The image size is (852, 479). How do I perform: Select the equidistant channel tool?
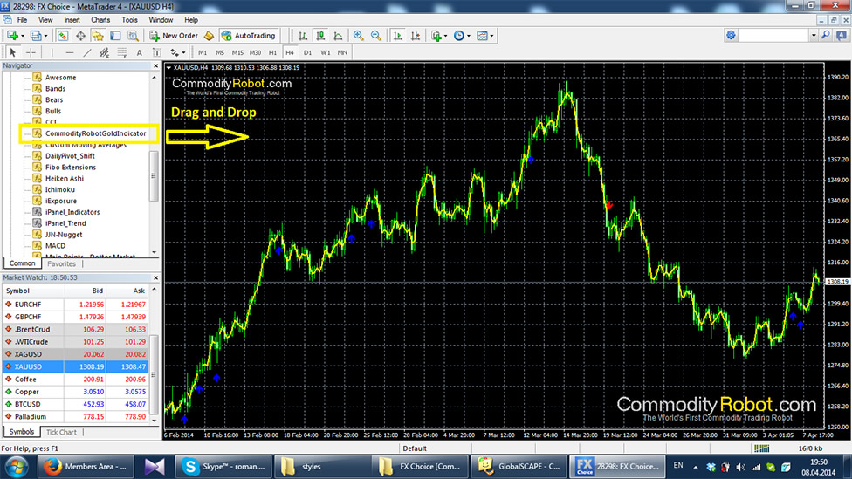pyautogui.click(x=105, y=52)
